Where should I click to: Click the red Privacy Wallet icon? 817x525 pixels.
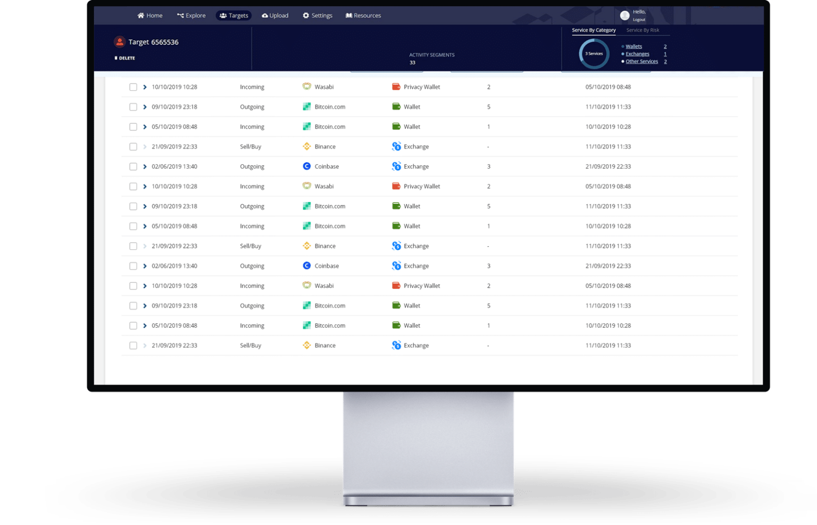[396, 86]
